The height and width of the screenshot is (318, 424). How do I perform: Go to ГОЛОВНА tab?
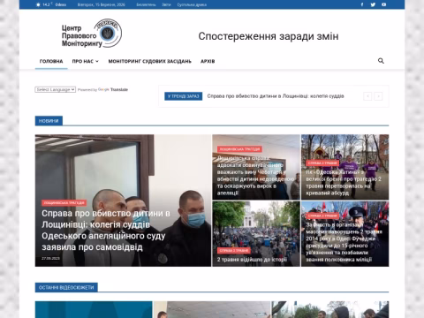[x=51, y=61]
